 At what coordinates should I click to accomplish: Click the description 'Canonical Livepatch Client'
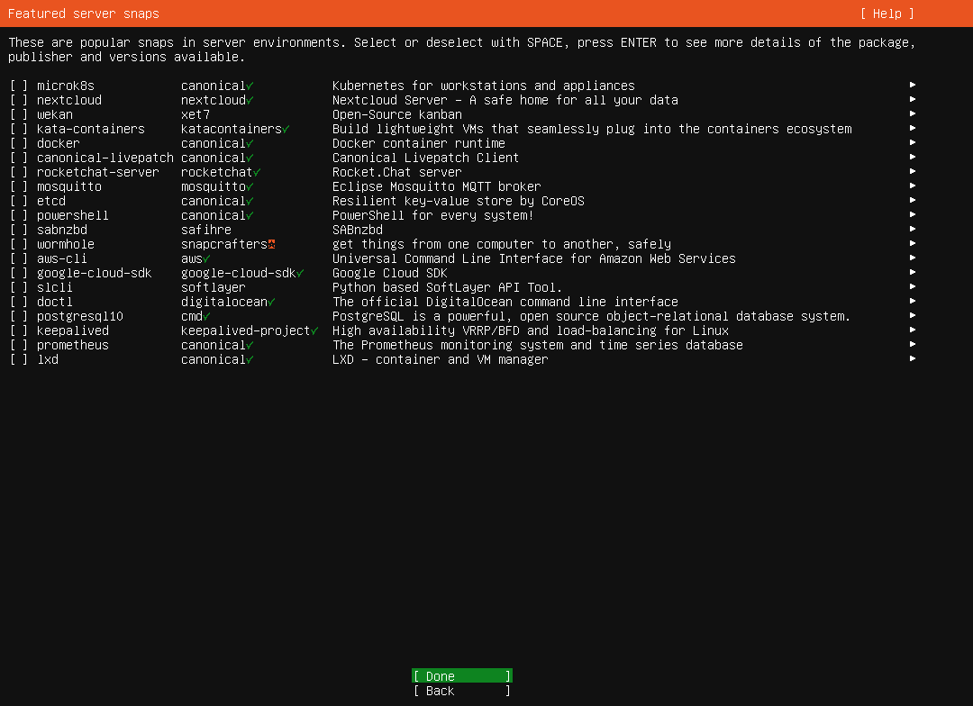click(x=425, y=158)
